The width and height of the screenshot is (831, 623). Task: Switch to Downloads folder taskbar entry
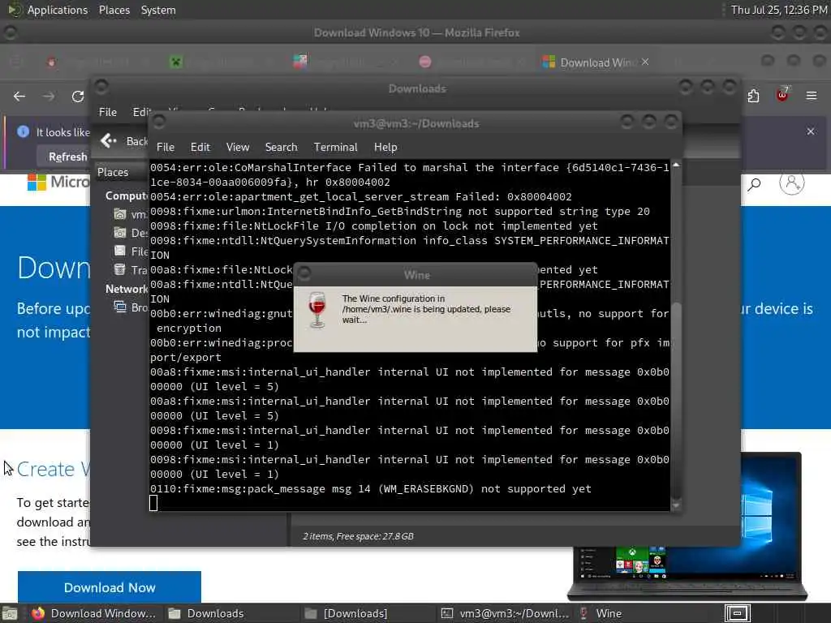(x=207, y=613)
